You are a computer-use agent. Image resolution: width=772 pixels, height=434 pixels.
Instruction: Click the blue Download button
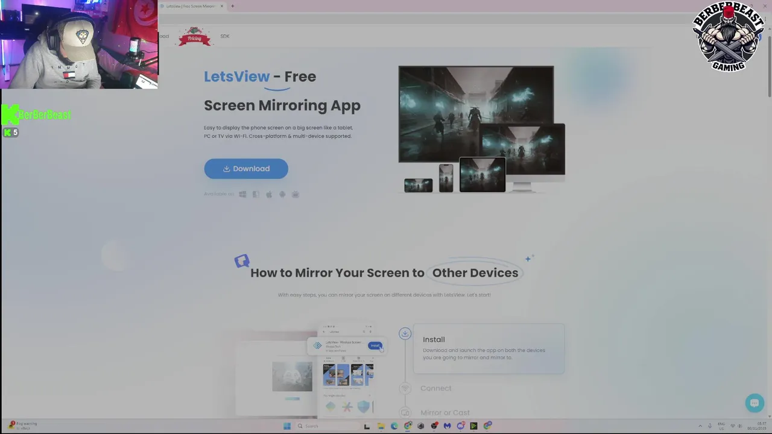(246, 169)
